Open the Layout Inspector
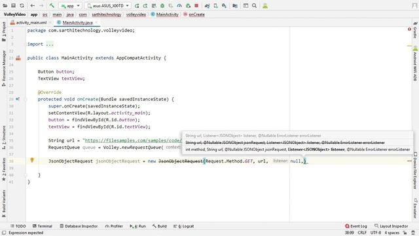 coord(392,226)
